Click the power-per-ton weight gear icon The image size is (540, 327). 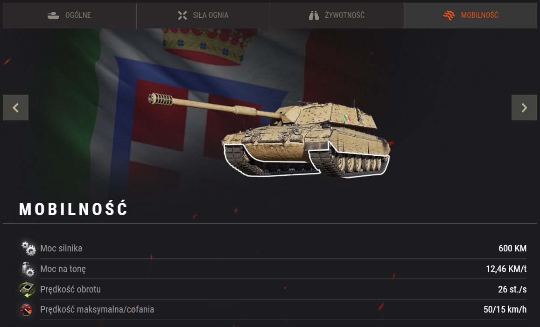point(28,269)
